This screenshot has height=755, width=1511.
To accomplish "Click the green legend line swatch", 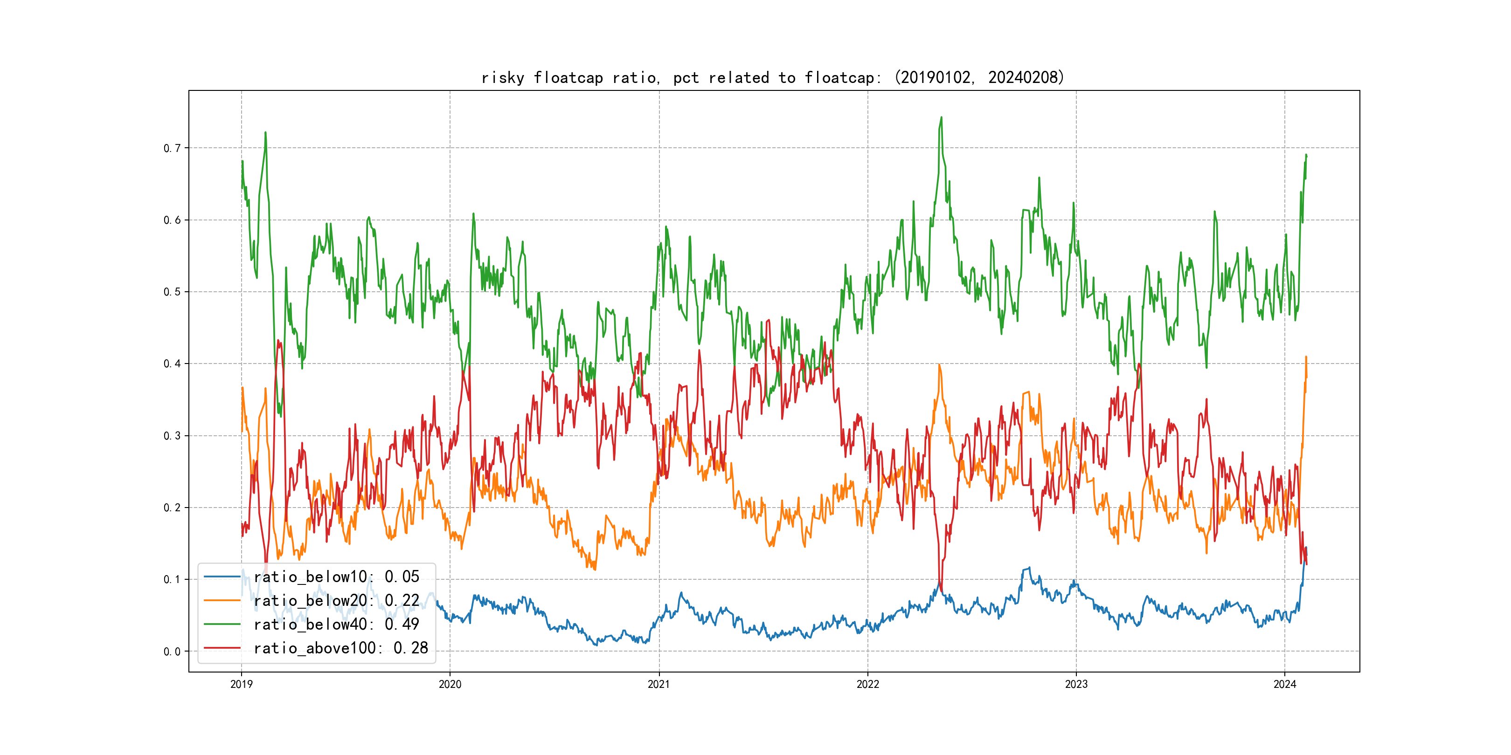I will 222,625.
